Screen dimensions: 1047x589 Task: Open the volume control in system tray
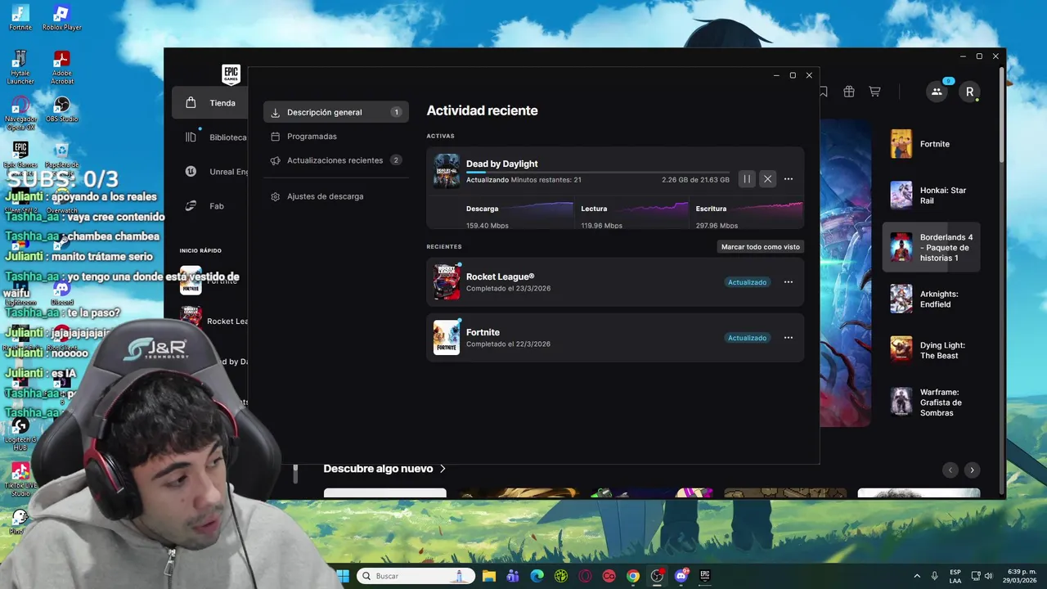click(988, 576)
